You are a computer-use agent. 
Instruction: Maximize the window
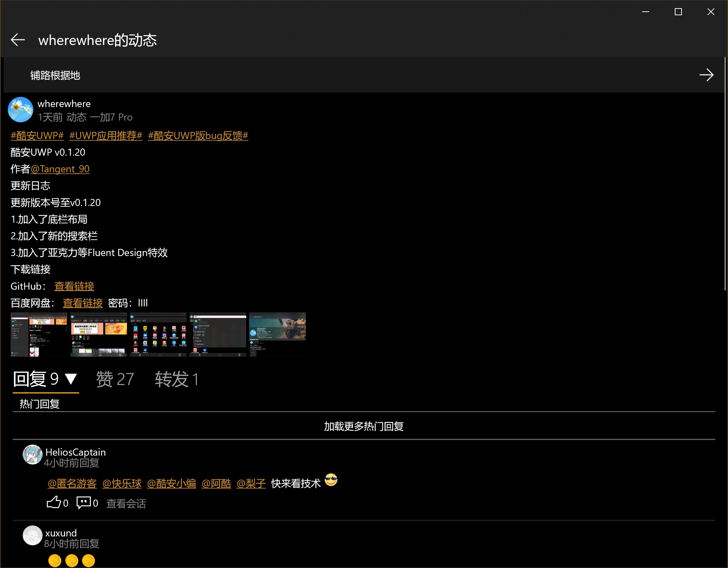pos(678,12)
